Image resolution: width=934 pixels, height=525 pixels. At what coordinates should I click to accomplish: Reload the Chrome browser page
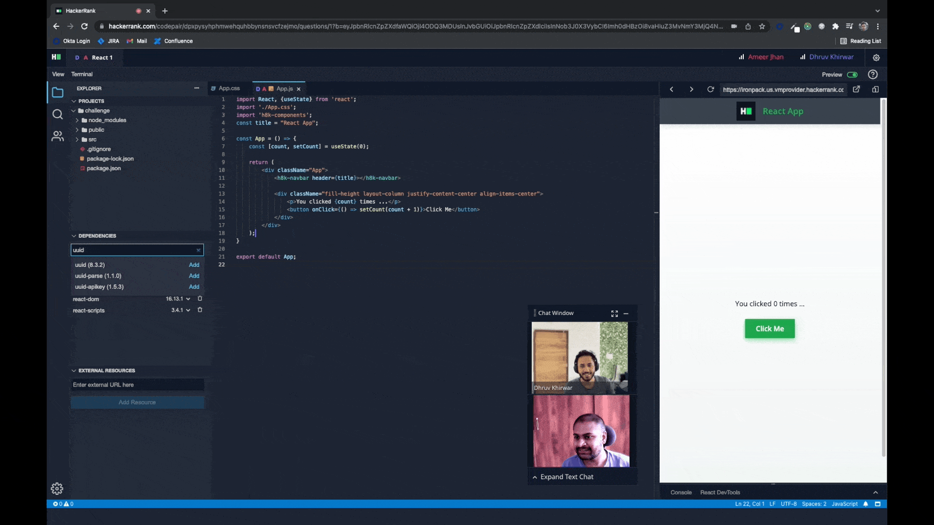click(84, 26)
